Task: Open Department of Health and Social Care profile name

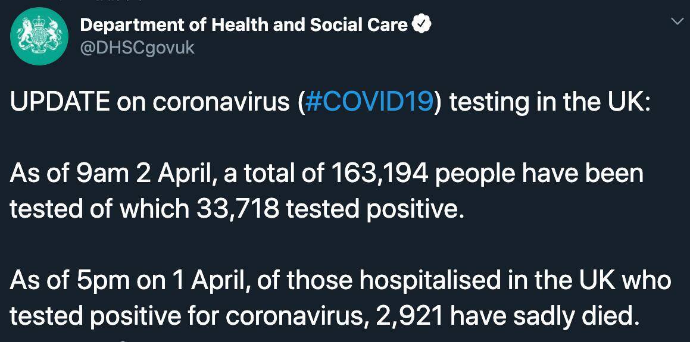Action: click(x=243, y=26)
